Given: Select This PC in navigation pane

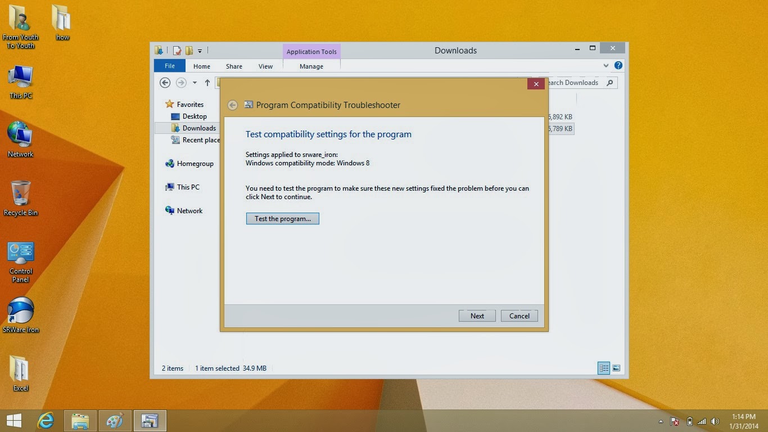Looking at the screenshot, I should pyautogui.click(x=182, y=187).
